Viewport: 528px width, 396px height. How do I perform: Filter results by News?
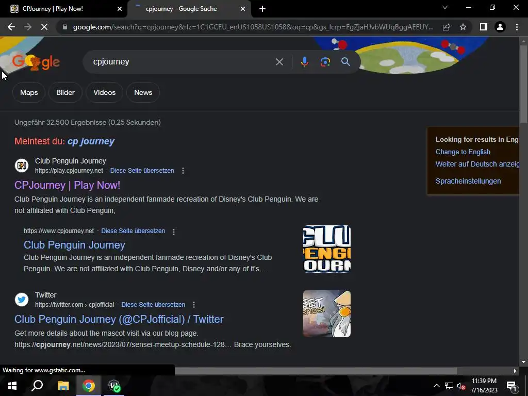(x=143, y=92)
